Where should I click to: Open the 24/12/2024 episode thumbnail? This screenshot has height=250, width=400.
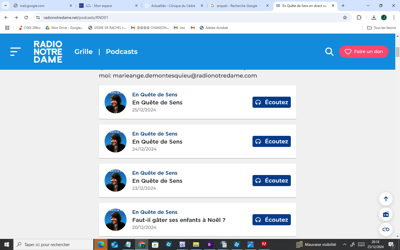116,141
